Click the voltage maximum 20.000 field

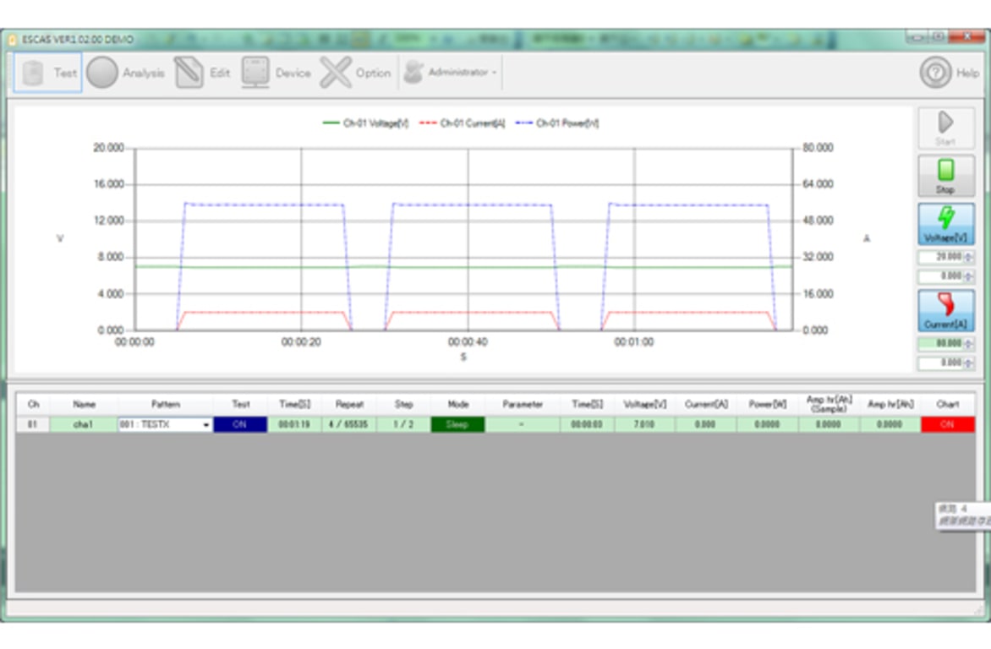point(940,257)
